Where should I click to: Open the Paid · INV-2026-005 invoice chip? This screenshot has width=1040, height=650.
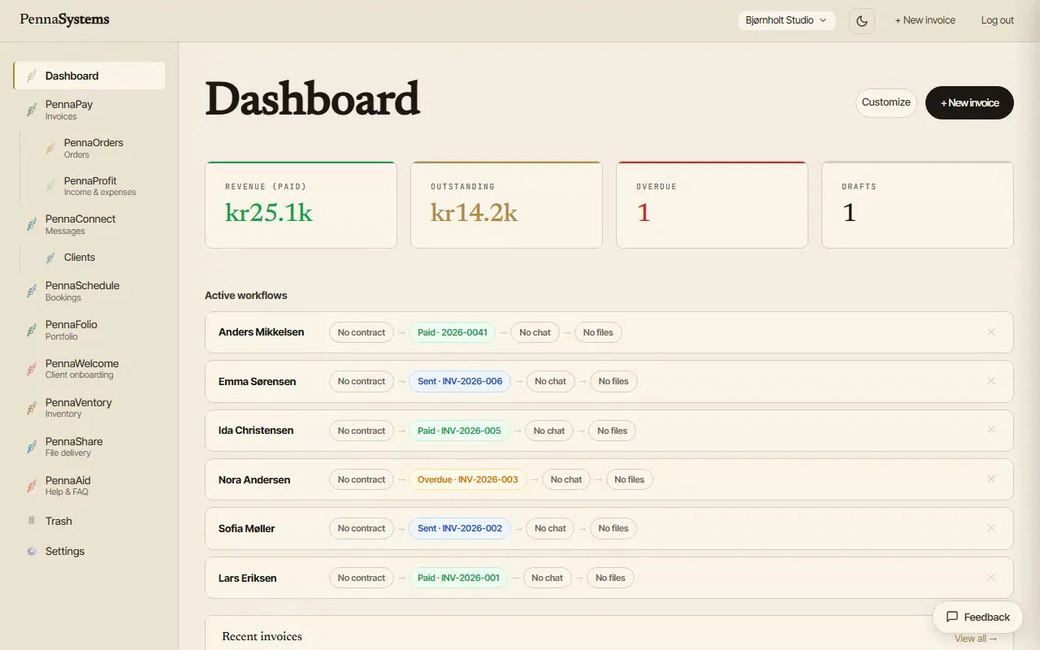click(459, 431)
